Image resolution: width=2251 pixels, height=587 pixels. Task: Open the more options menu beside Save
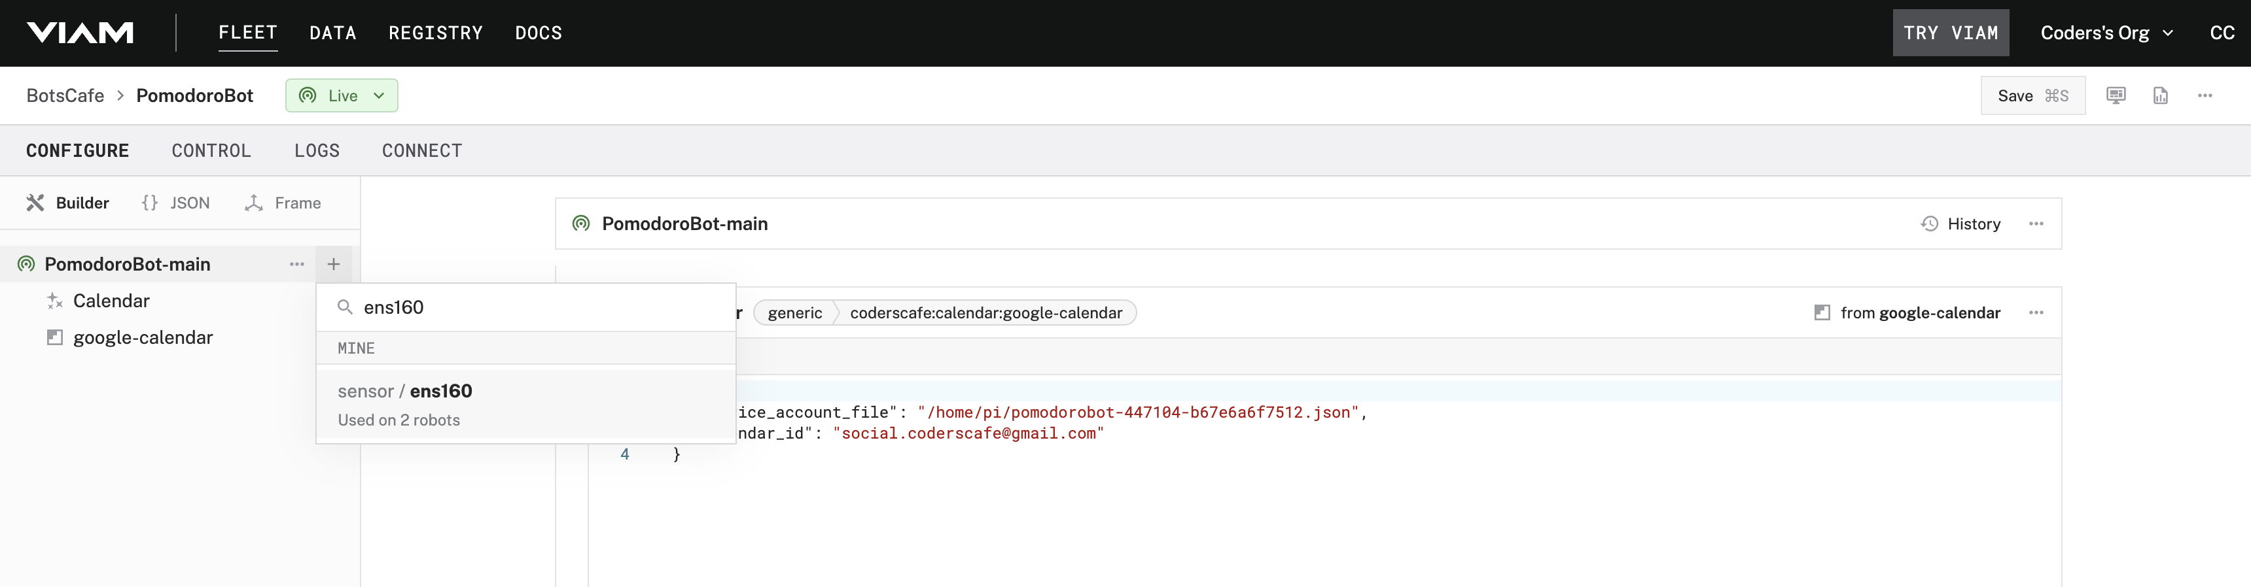pyautogui.click(x=2205, y=96)
